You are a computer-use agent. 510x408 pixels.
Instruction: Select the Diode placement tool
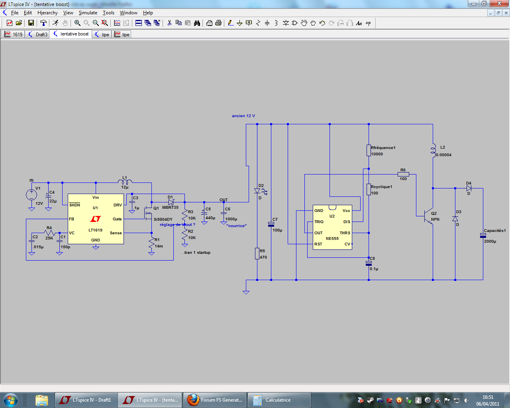point(286,23)
